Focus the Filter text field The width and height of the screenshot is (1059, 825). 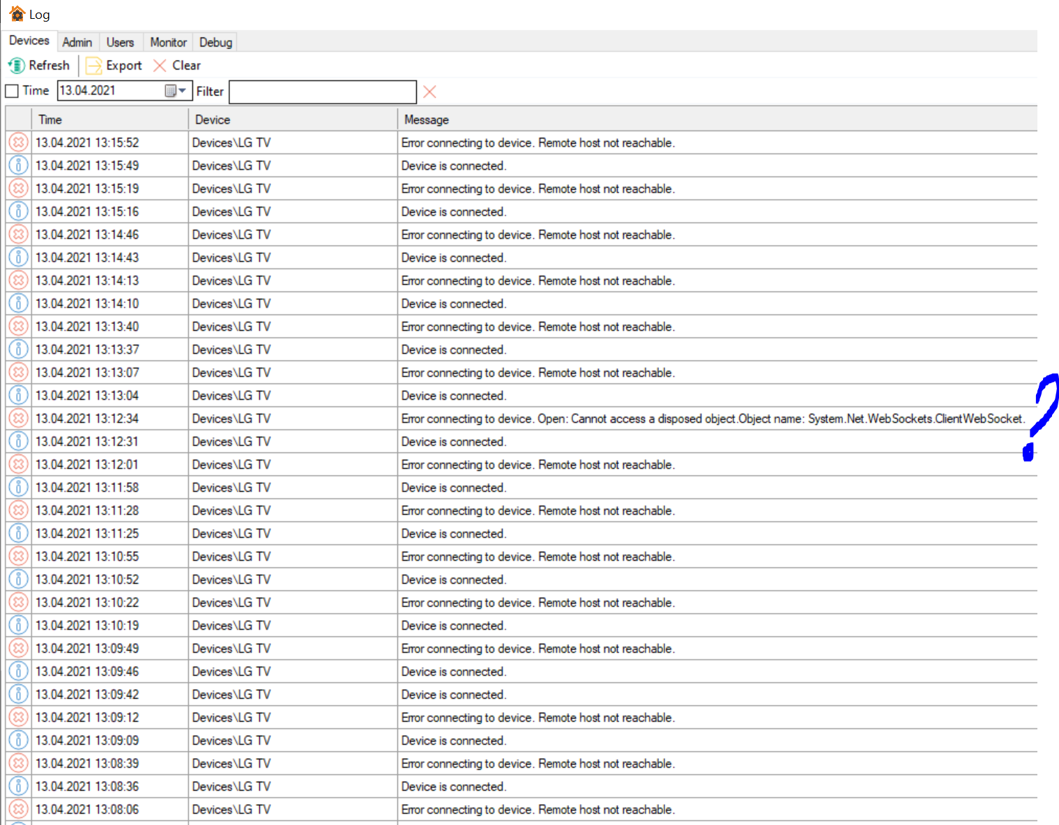322,92
